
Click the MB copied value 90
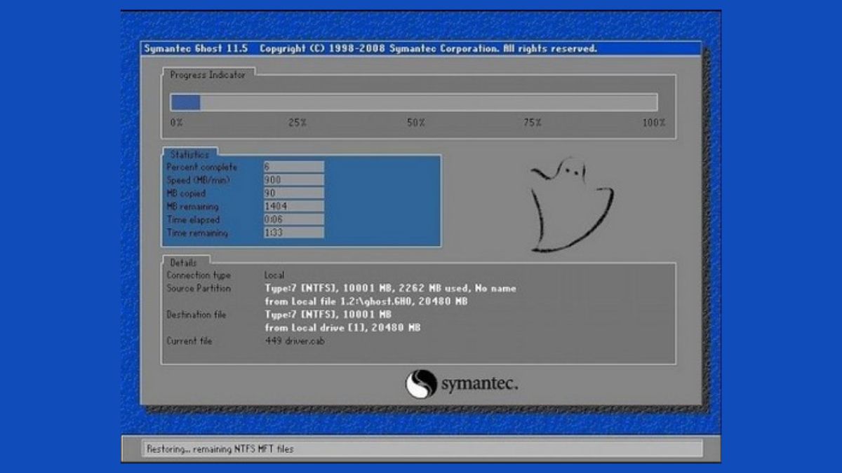[x=293, y=193]
